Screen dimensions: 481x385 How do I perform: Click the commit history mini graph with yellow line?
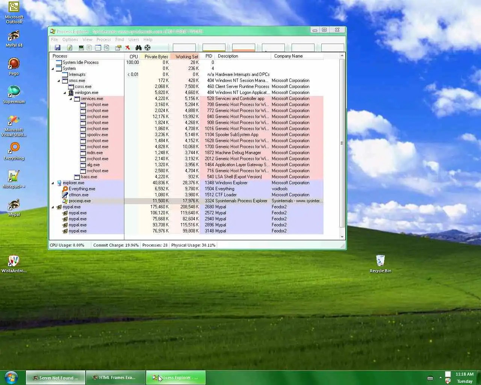[x=214, y=48]
